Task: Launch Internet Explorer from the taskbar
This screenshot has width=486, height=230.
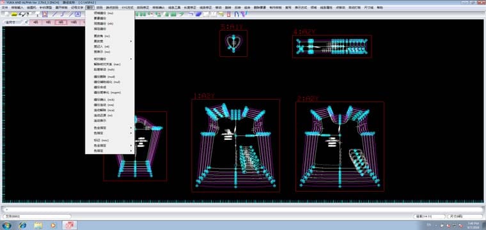Action: (22, 225)
